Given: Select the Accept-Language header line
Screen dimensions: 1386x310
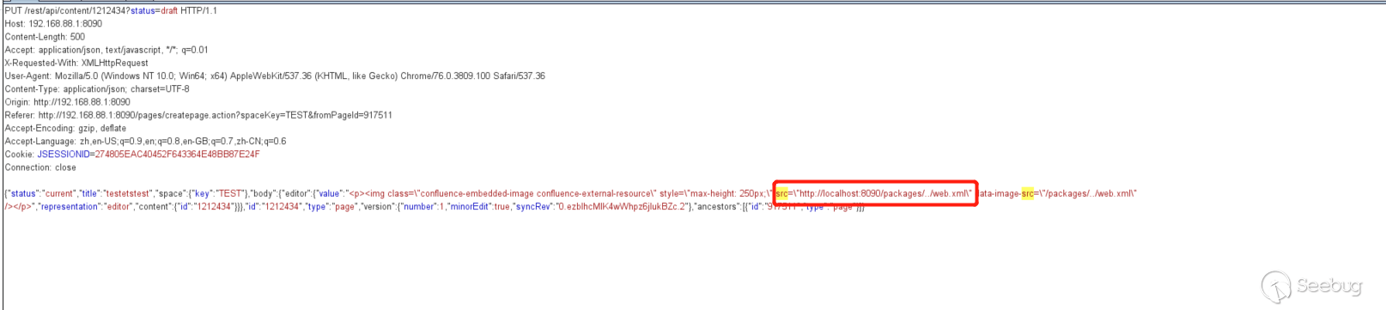Looking at the screenshot, I should (x=146, y=141).
